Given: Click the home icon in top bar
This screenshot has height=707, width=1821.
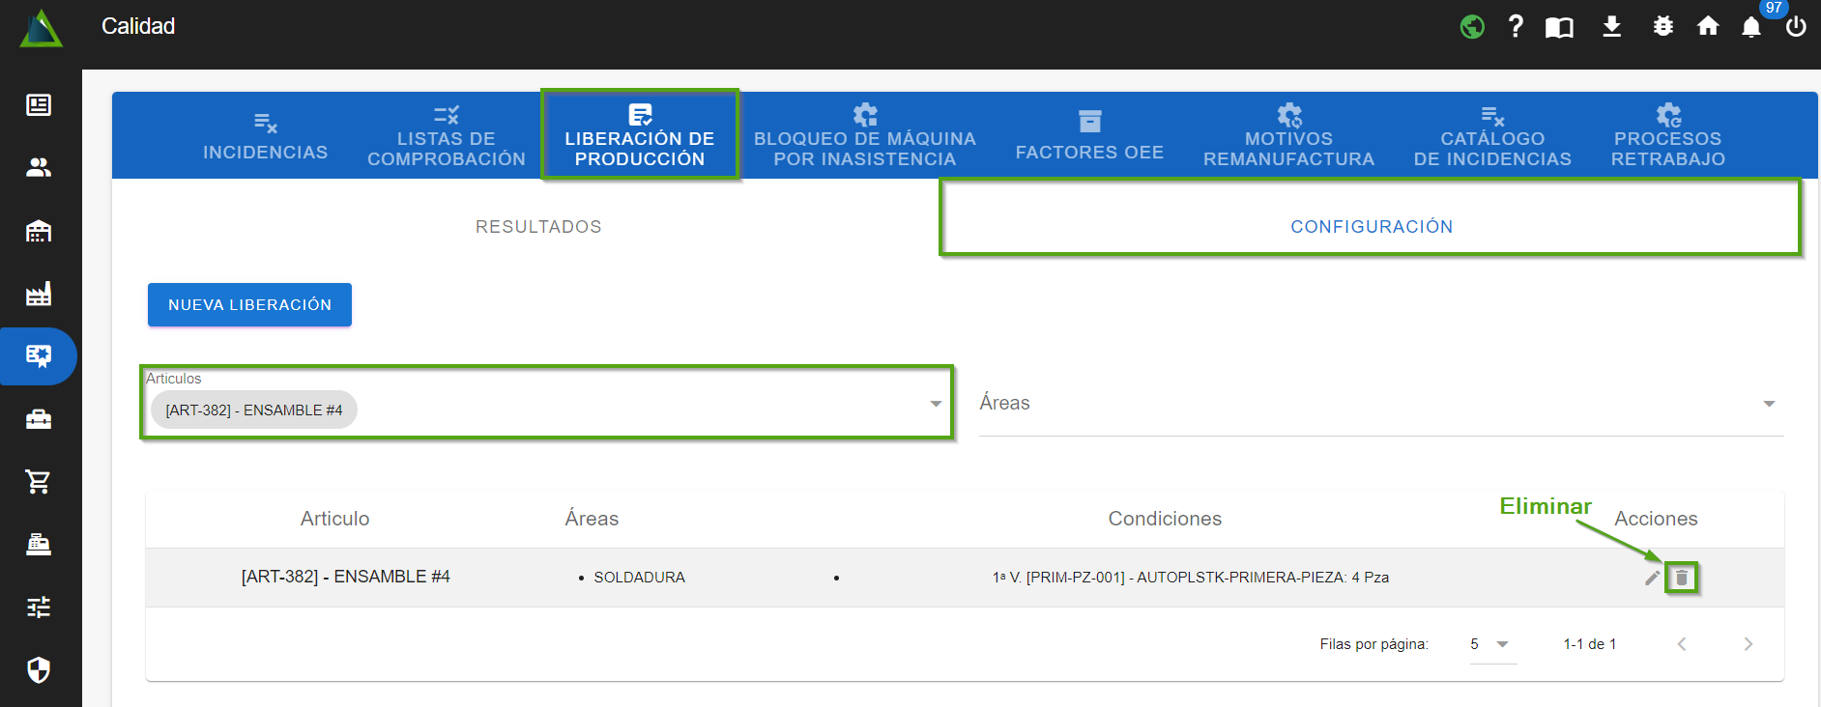Looking at the screenshot, I should click(x=1708, y=26).
